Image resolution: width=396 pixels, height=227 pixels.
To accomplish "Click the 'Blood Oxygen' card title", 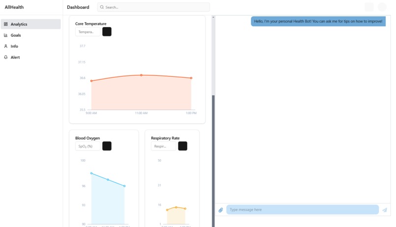I will pos(87,138).
